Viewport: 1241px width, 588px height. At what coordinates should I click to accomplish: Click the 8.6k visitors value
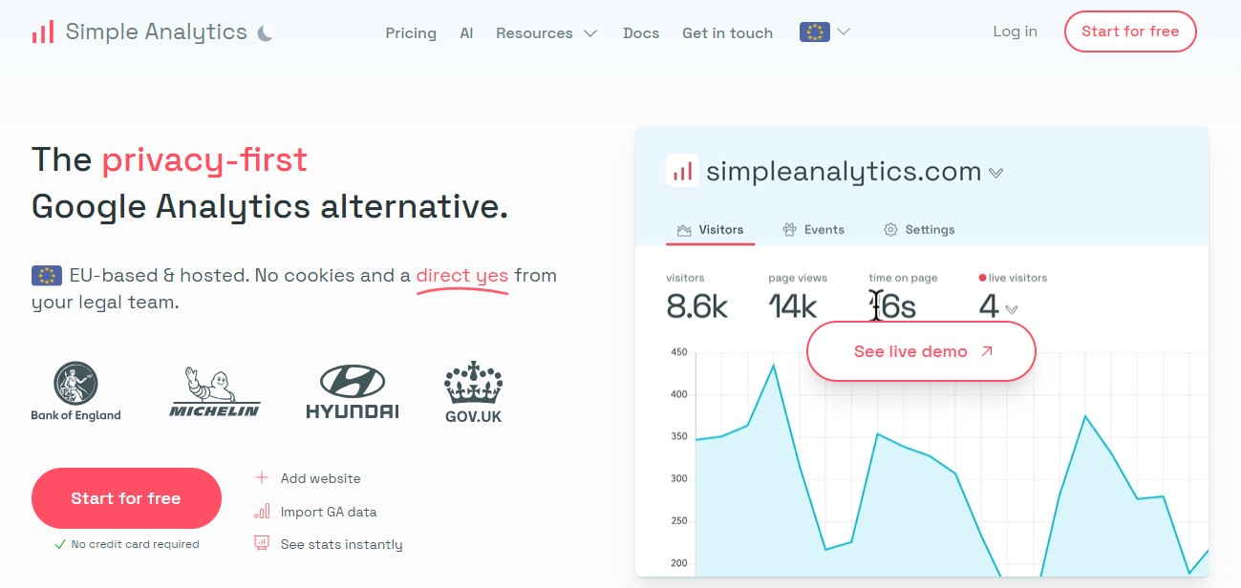[x=697, y=306]
